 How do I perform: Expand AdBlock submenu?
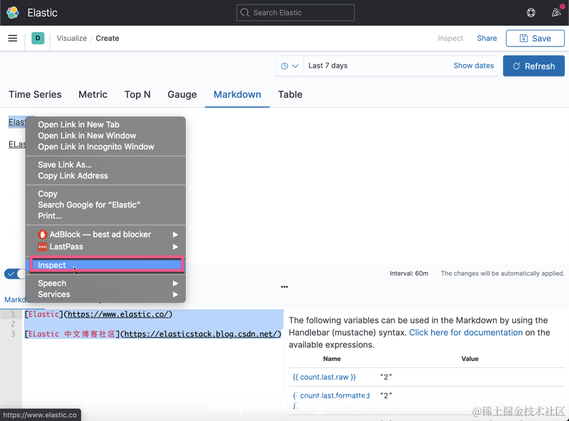point(105,234)
